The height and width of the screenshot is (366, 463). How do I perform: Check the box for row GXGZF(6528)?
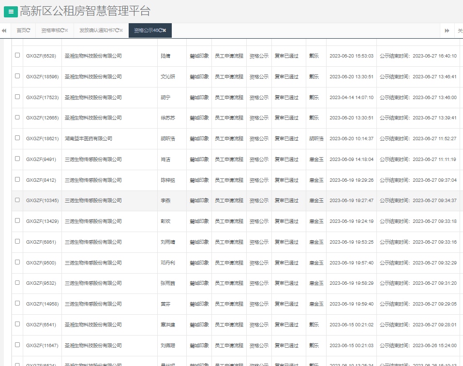(17, 55)
